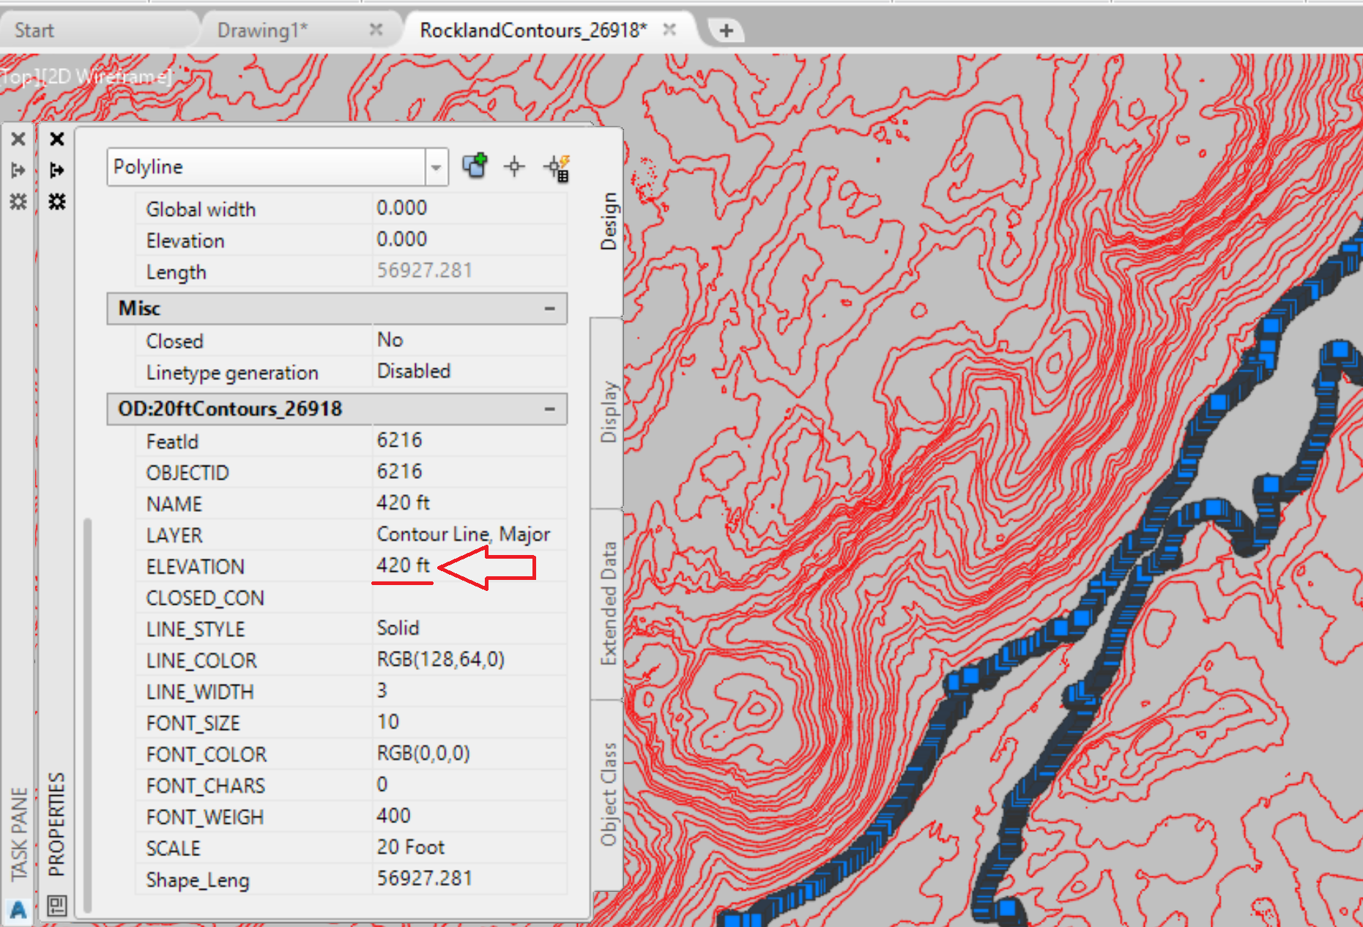Click the [2D Wireframe] viewport visual style label
The height and width of the screenshot is (927, 1363).
click(107, 77)
